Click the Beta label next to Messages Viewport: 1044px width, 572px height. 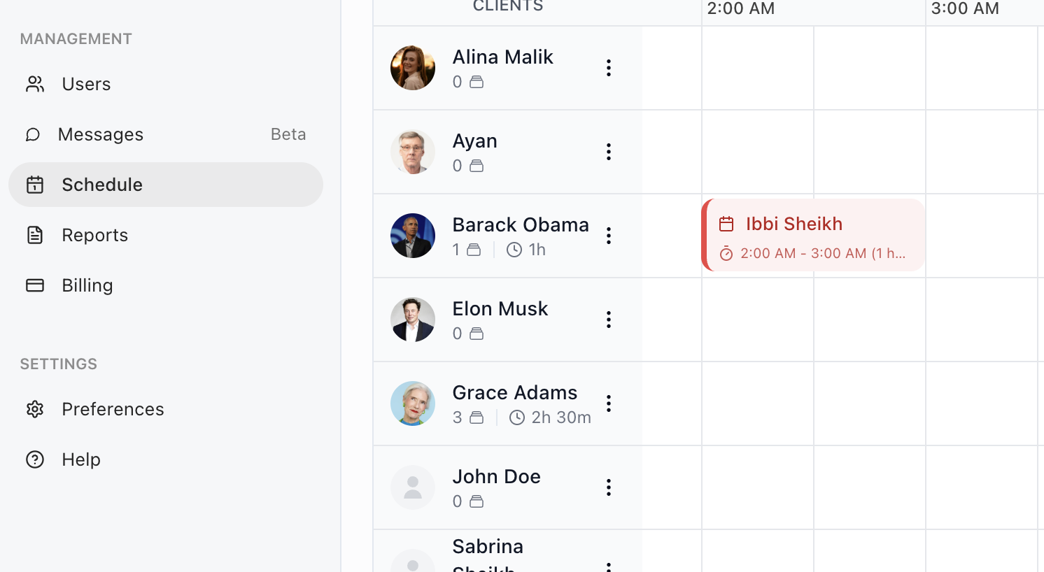click(288, 134)
